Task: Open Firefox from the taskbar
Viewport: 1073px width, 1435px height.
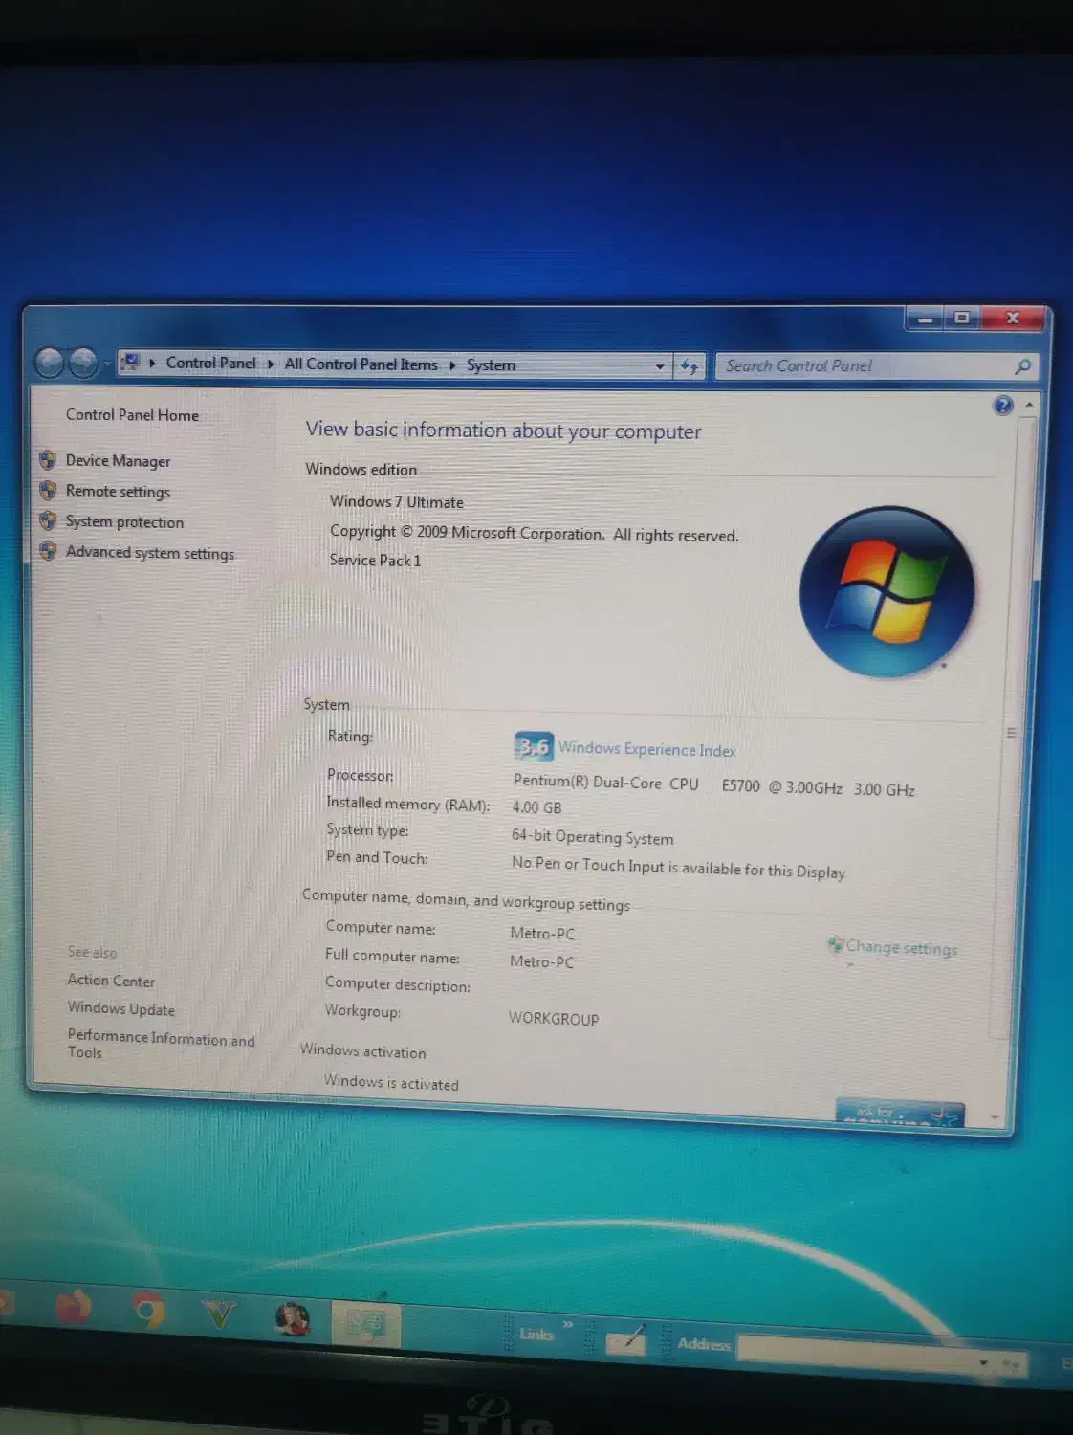Action: click(x=74, y=1307)
